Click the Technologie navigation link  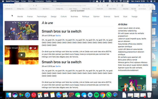42,16
